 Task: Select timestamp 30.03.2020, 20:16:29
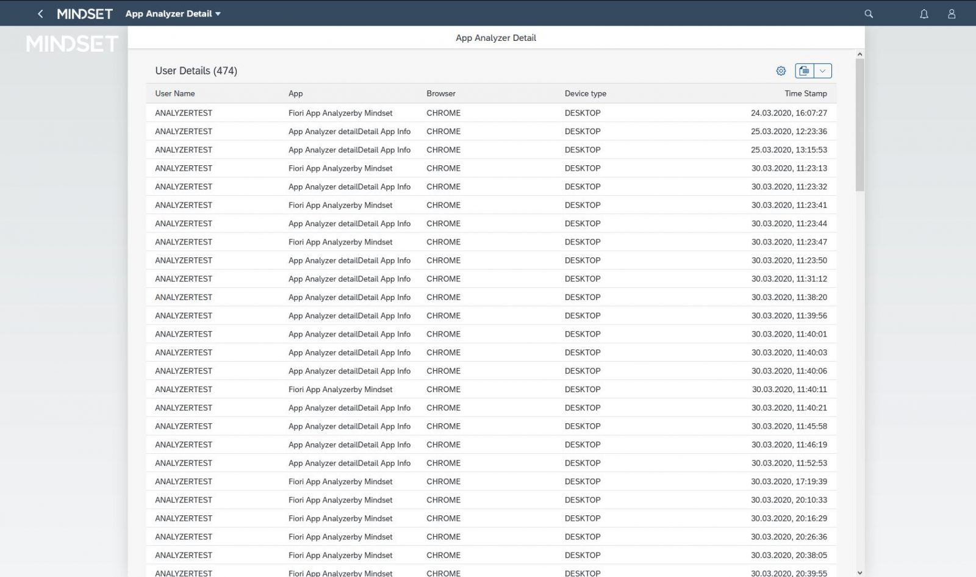(789, 518)
